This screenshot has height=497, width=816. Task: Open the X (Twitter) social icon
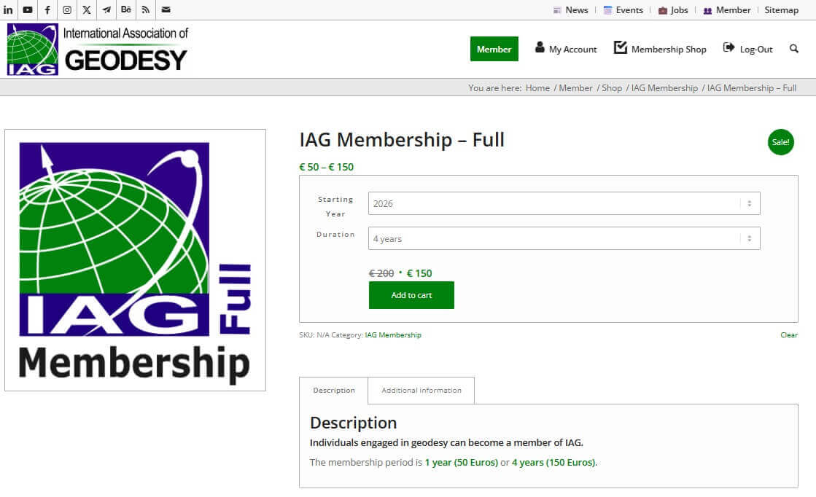[x=87, y=10]
